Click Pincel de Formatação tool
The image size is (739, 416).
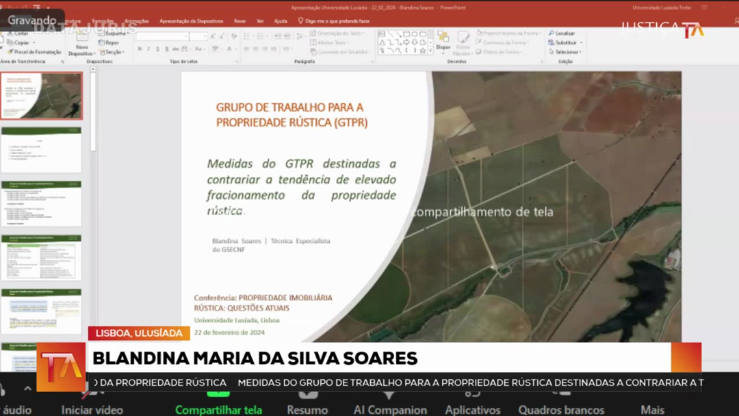pos(34,52)
